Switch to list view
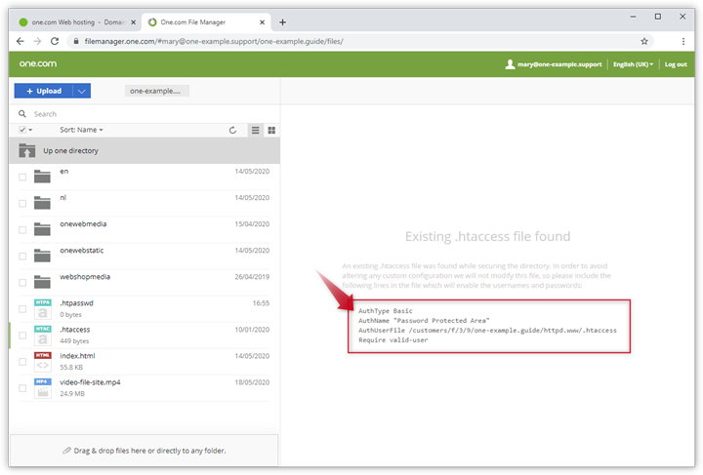 tap(256, 131)
